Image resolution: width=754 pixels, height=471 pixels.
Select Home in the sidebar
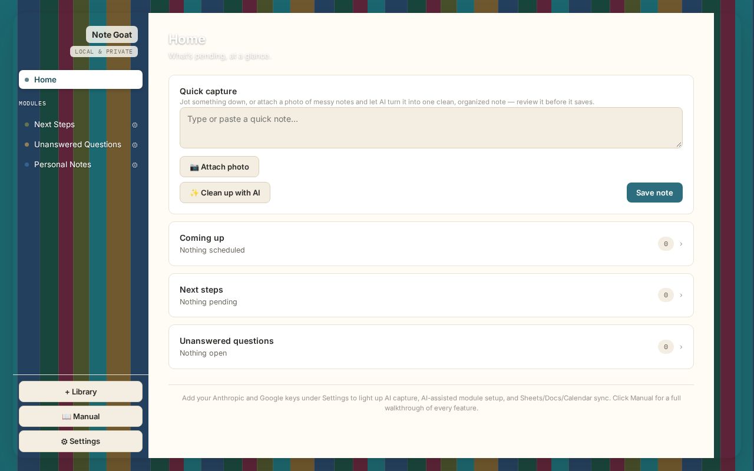coord(81,79)
